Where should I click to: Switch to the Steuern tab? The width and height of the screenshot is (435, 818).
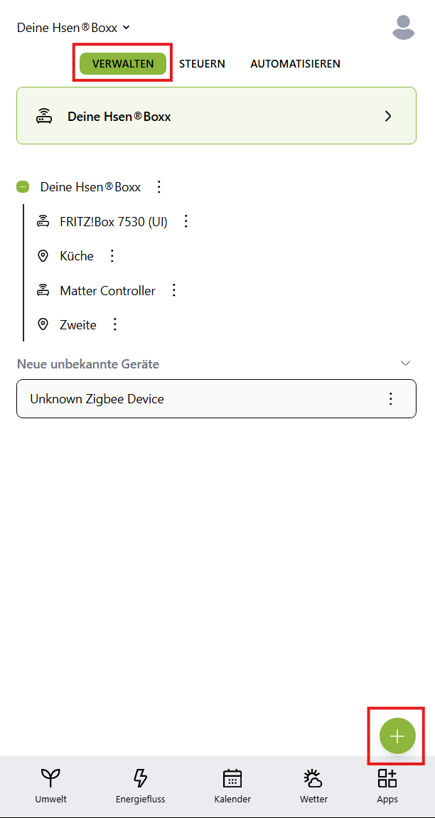point(202,64)
